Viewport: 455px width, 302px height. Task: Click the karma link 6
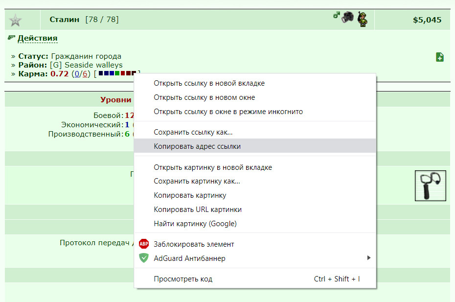pos(85,74)
